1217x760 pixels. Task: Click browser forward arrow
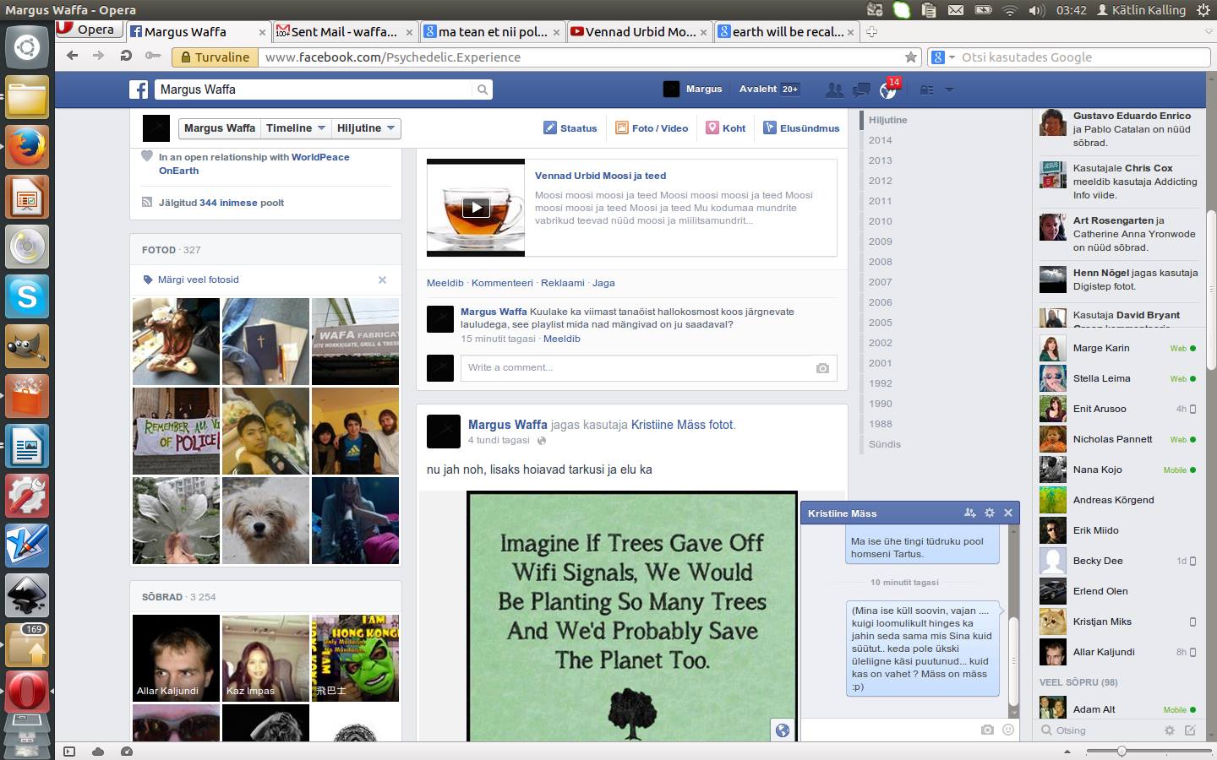(x=99, y=56)
